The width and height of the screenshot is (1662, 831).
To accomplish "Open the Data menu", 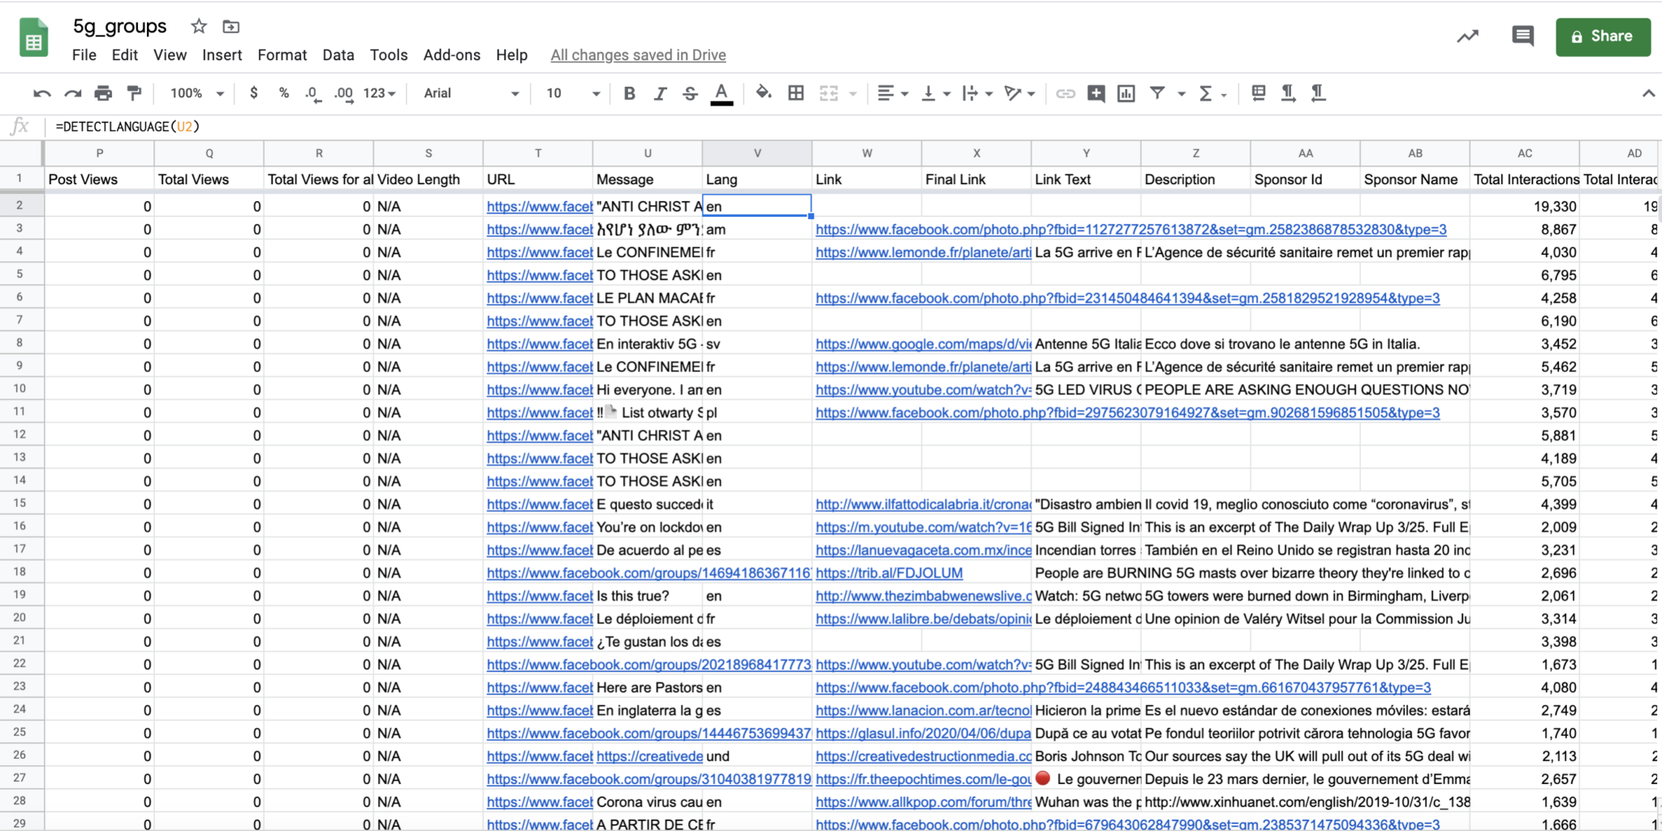I will tap(338, 55).
